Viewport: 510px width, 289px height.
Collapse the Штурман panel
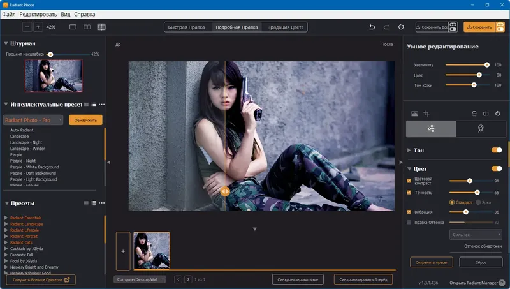6,44
